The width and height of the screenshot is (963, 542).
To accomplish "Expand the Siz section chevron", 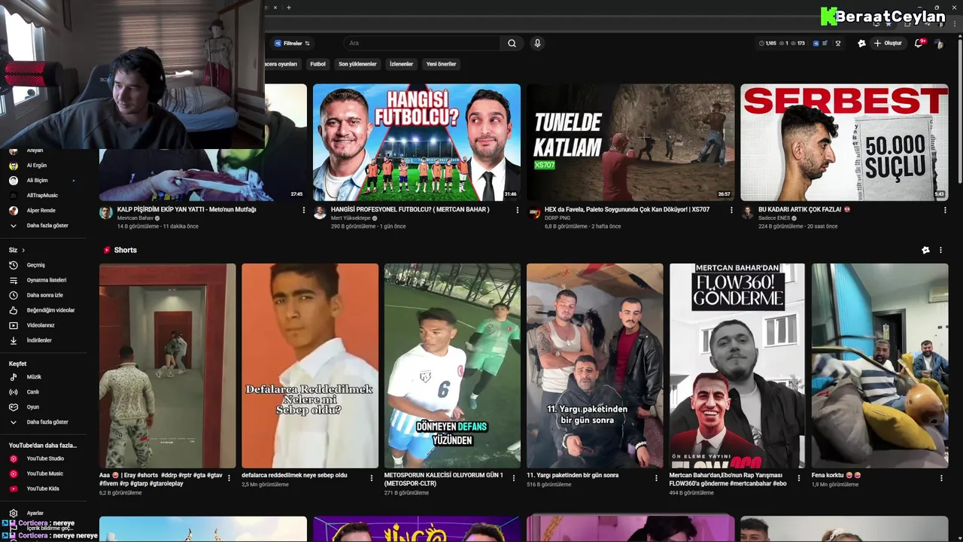I will 23,250.
